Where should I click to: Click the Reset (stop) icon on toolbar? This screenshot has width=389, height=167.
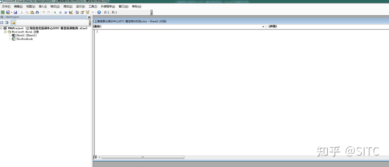tap(66, 12)
